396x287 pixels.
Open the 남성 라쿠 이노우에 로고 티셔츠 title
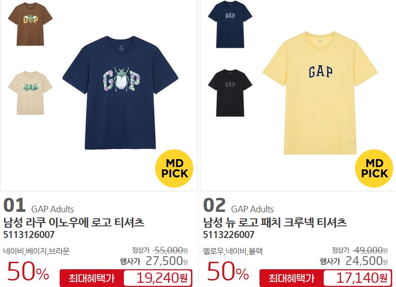tap(74, 223)
